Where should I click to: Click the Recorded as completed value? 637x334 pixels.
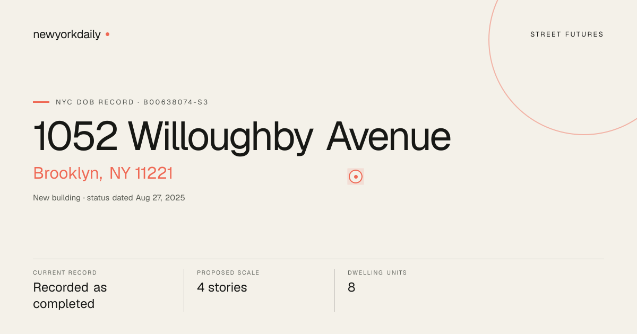point(70,296)
